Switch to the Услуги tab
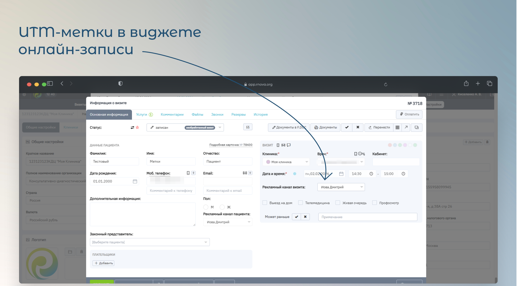The image size is (517, 286). [x=144, y=115]
